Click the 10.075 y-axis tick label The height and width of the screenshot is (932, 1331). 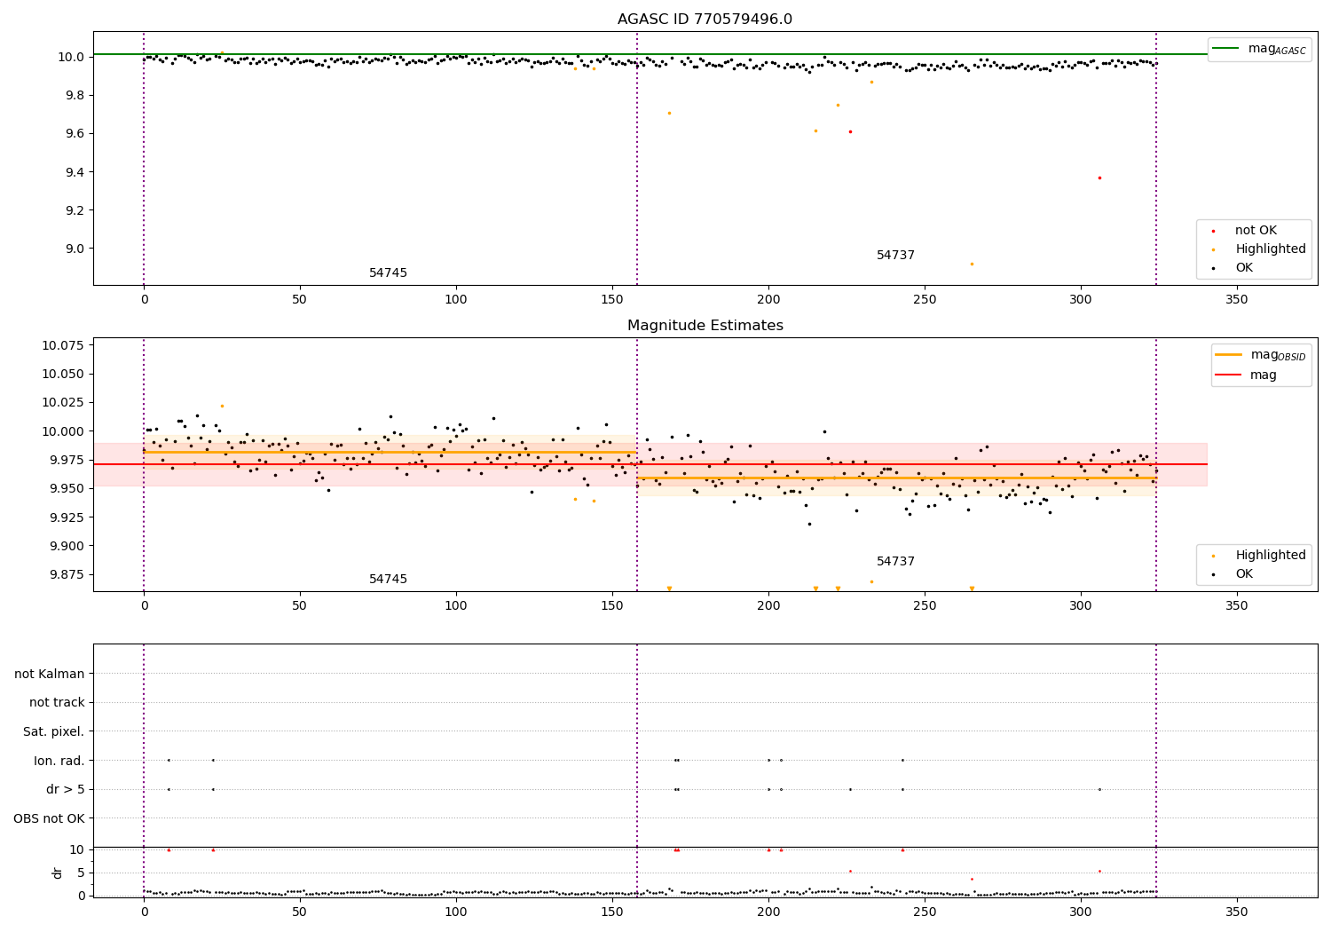tap(63, 345)
